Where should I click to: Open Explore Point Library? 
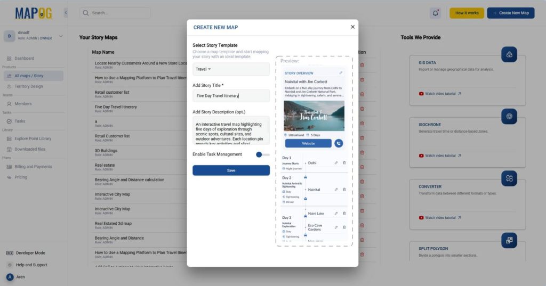(x=34, y=138)
